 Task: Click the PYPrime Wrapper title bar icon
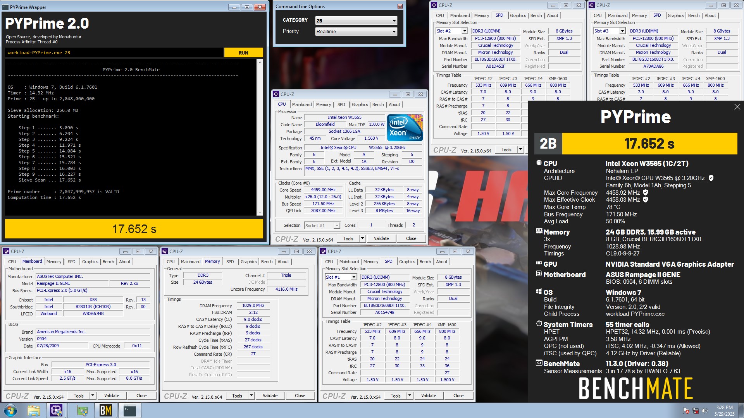click(6, 7)
